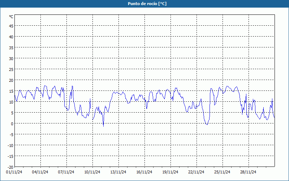
Task: Click the 'Punto de rocío [°C]' chart title
Action: [147, 4]
